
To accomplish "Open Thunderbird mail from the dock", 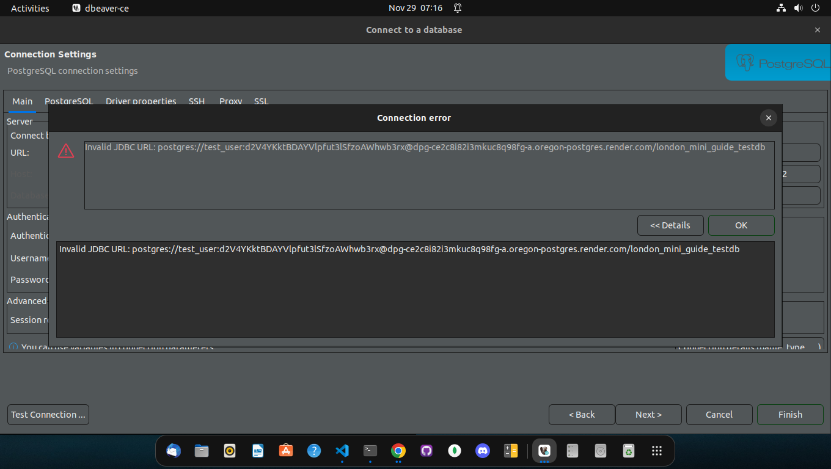I will click(x=174, y=451).
